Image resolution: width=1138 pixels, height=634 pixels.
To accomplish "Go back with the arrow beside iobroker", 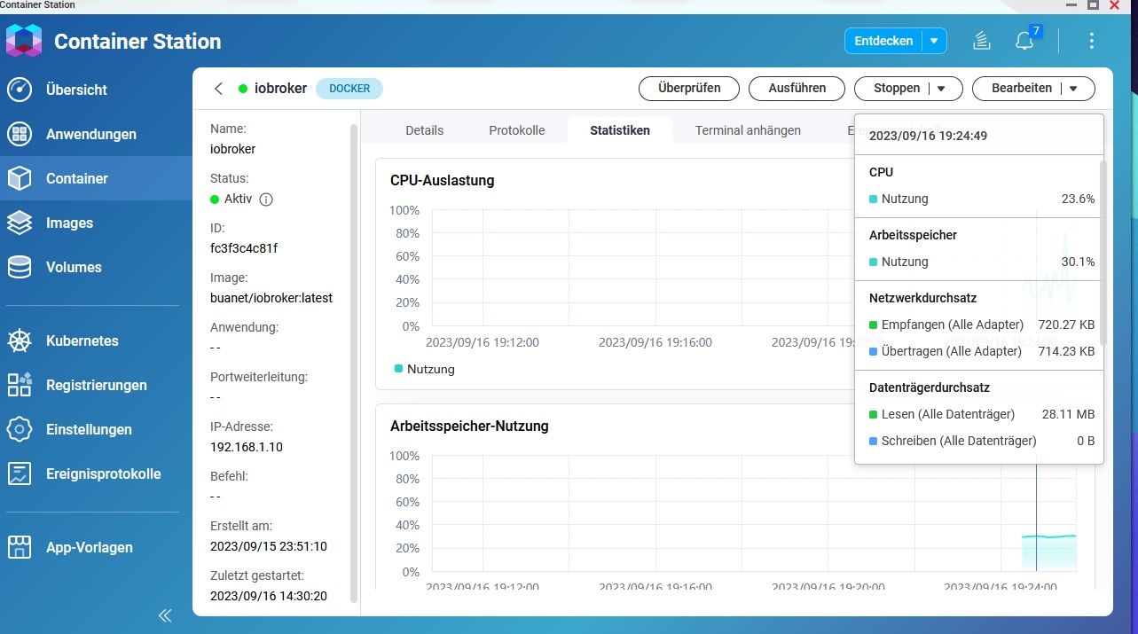I will [218, 89].
